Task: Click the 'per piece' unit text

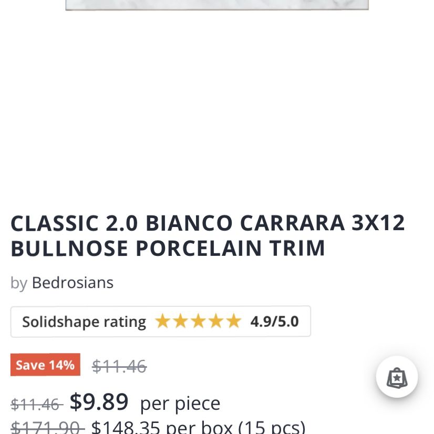Action: 180,404
